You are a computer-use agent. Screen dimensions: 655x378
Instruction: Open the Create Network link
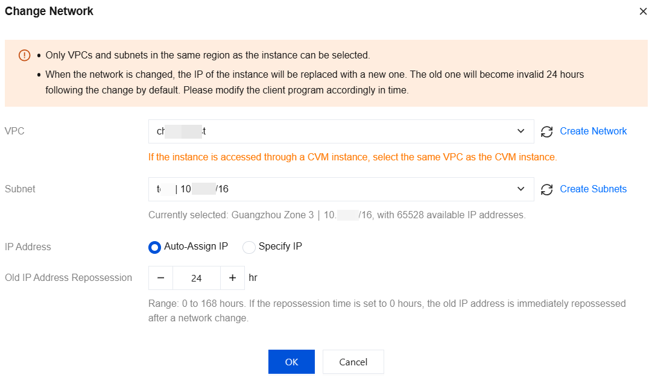pos(593,131)
